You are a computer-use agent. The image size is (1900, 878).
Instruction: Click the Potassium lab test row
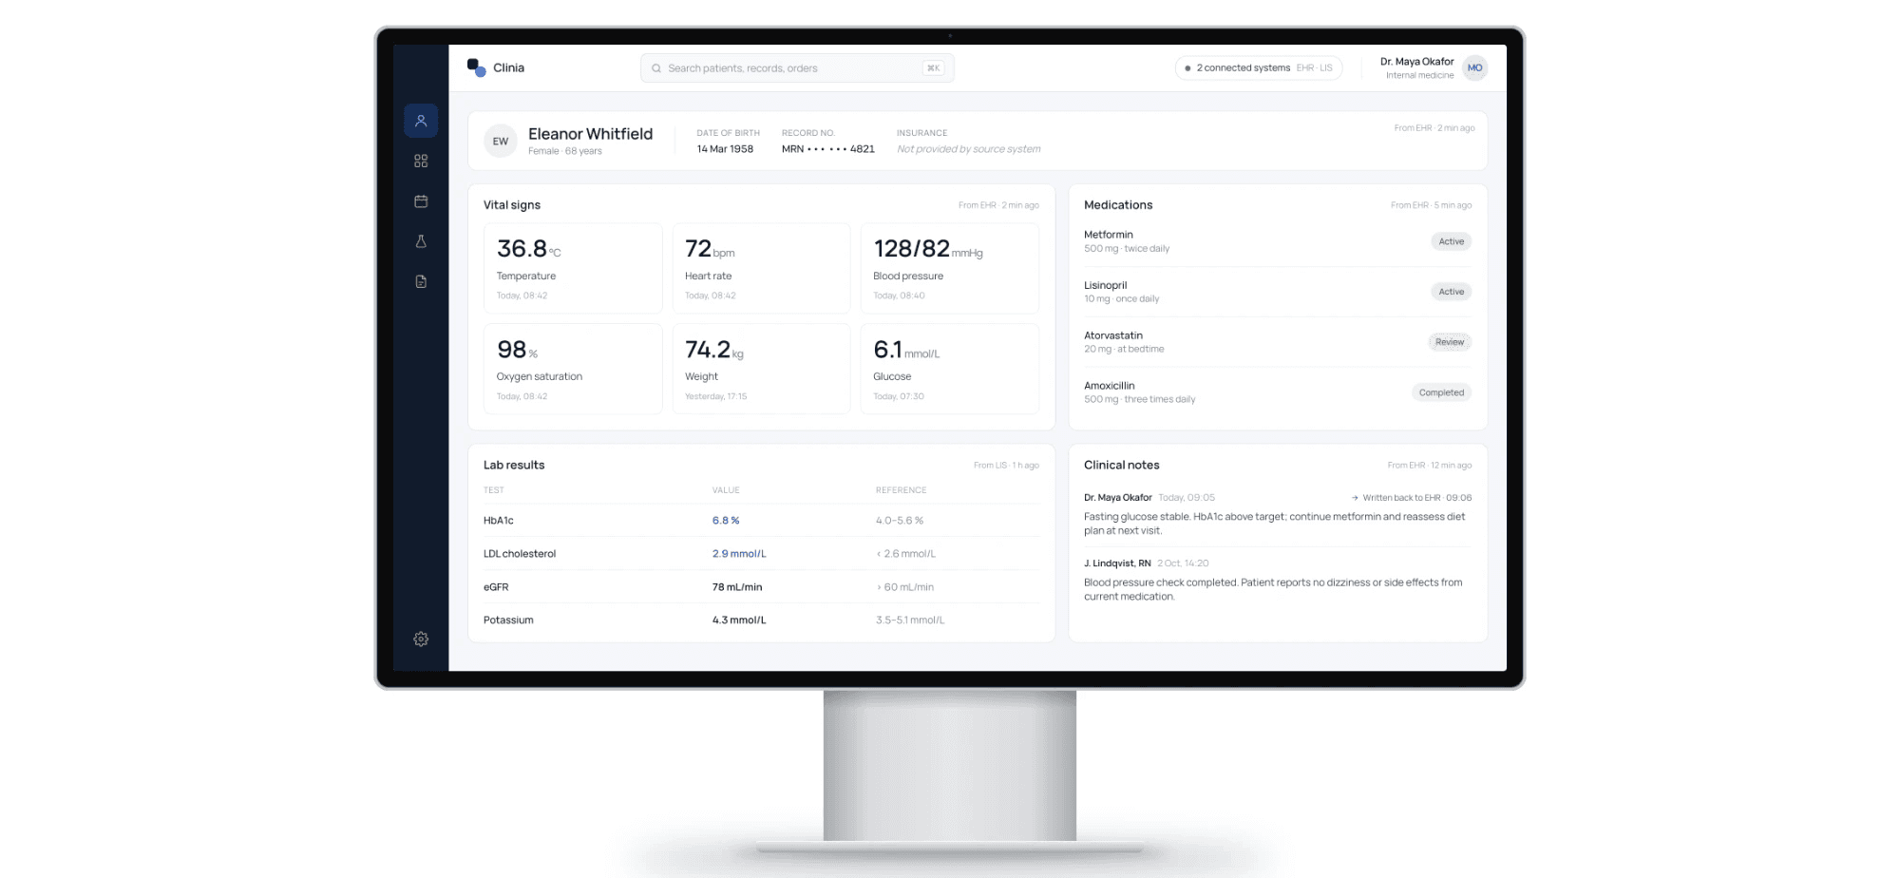click(761, 620)
